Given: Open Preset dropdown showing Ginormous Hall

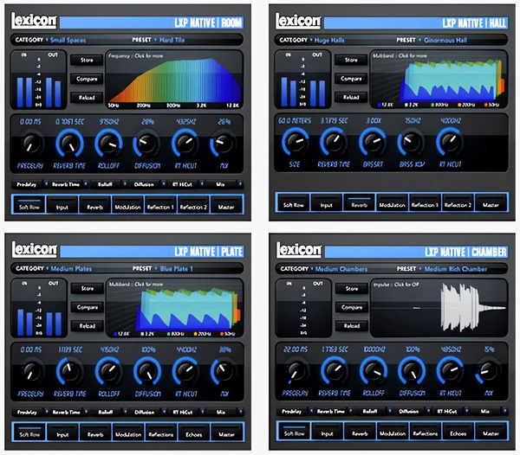Looking at the screenshot, I should 445,41.
